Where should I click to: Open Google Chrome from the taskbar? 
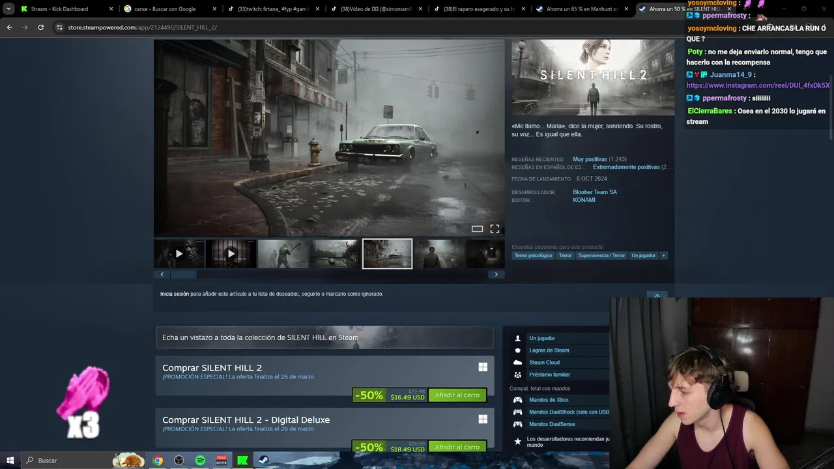tap(158, 461)
